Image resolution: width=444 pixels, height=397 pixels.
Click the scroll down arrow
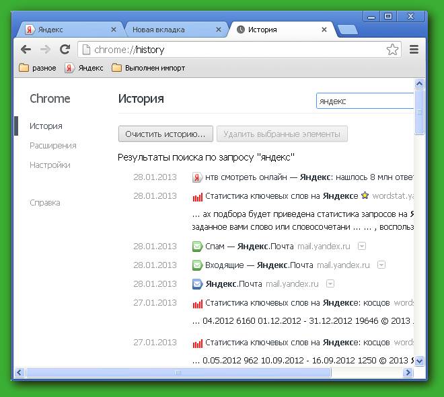click(419, 361)
